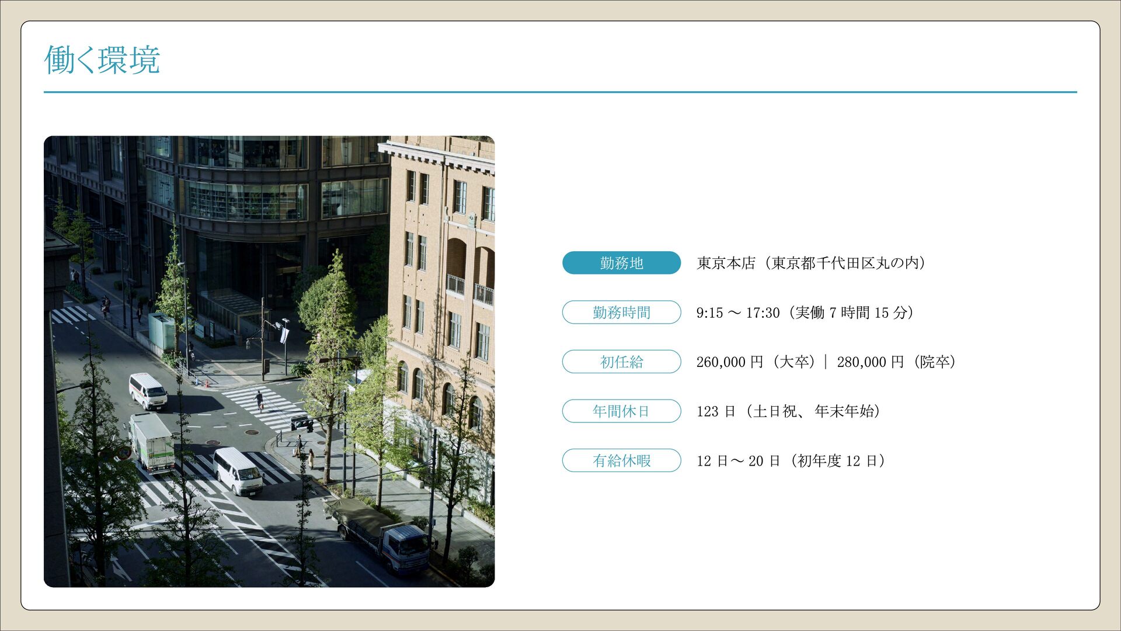Click the 勤務時間 outlined pill

621,313
